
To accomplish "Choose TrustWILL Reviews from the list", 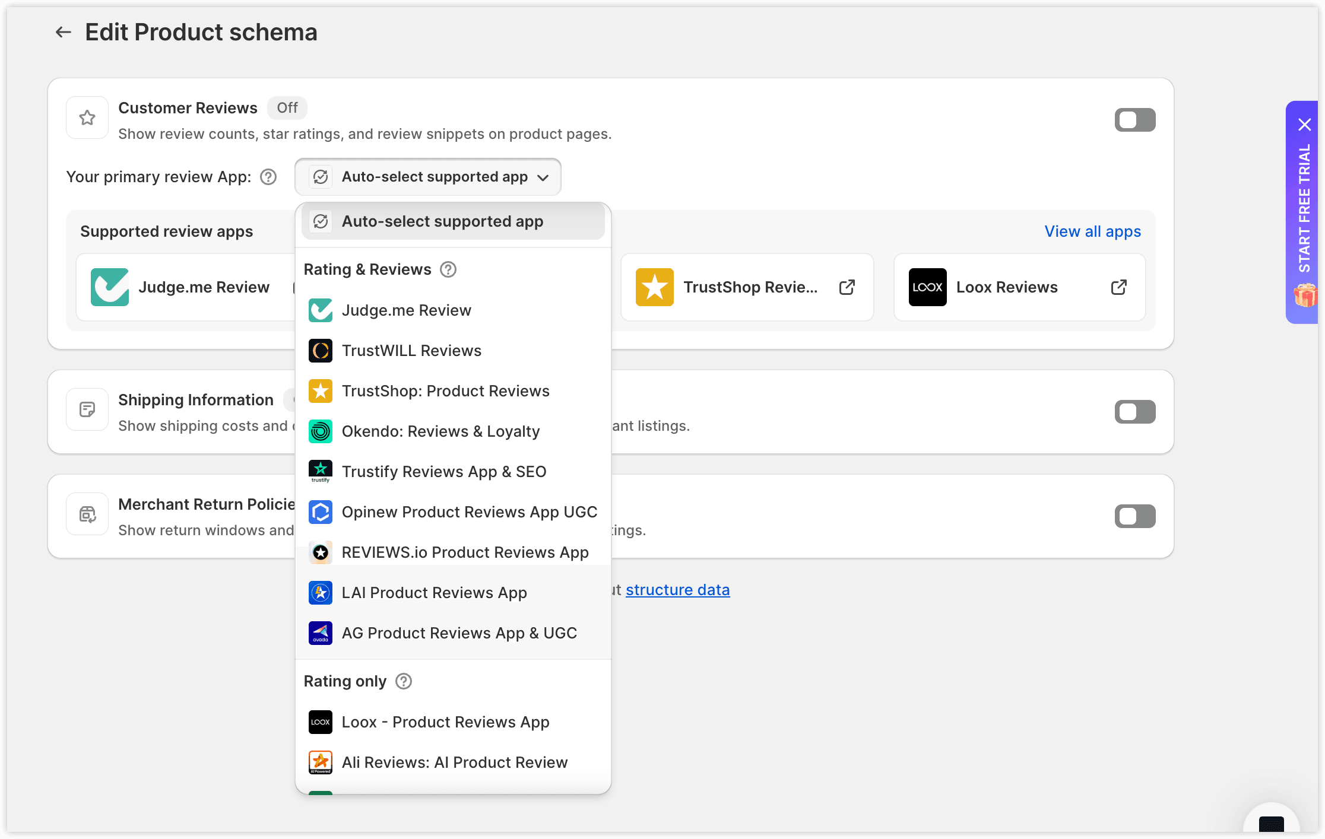I will 453,351.
